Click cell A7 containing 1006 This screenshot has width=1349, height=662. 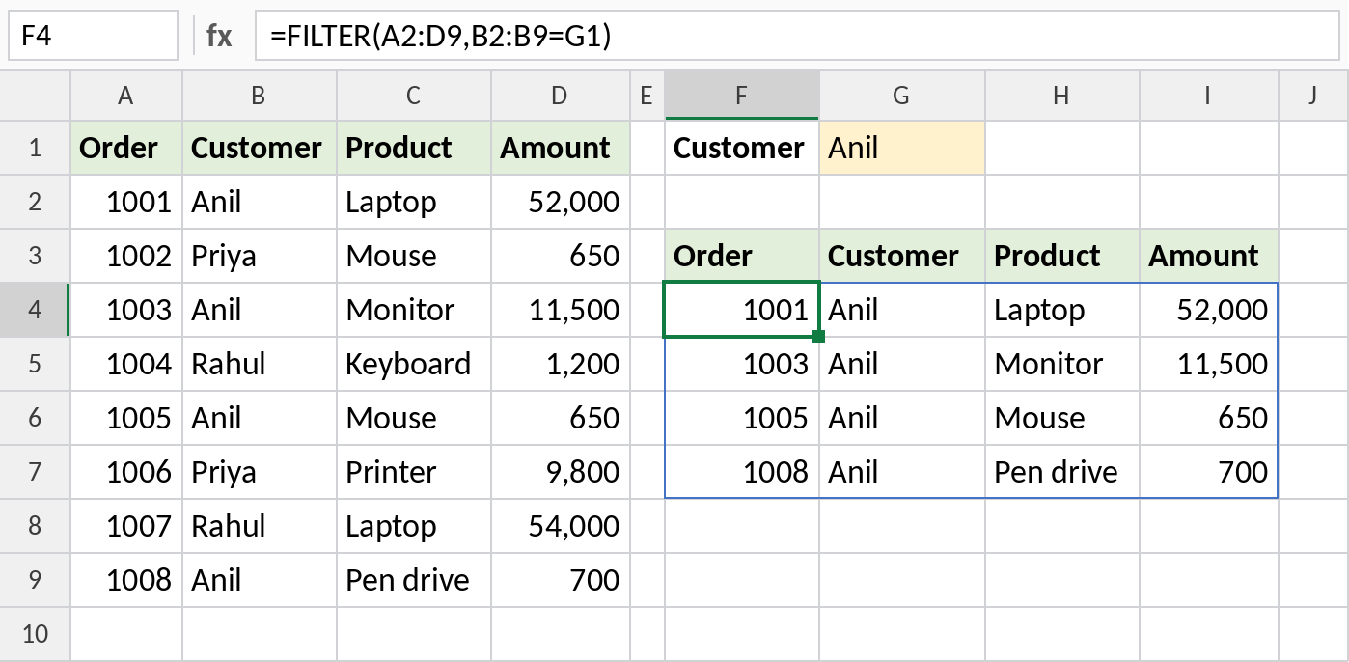pyautogui.click(x=126, y=472)
